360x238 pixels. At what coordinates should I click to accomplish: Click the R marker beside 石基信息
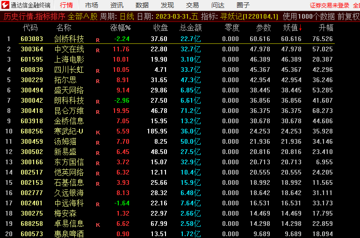(x=98, y=184)
